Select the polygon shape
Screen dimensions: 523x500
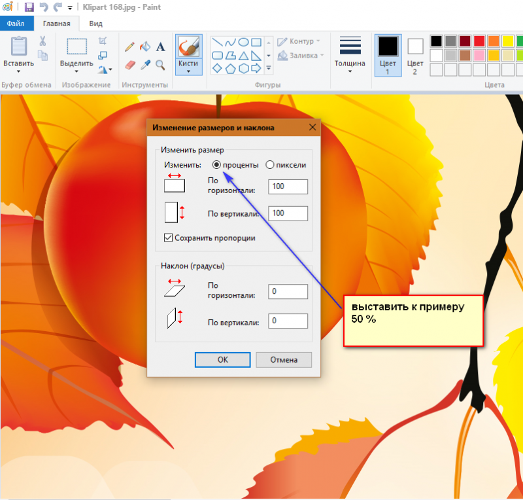(231, 56)
